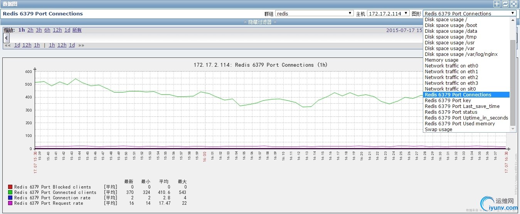
Task: Click graph title 172.17.2.114: Redis 6379 Port Connections (1h)
Action: (x=260, y=65)
